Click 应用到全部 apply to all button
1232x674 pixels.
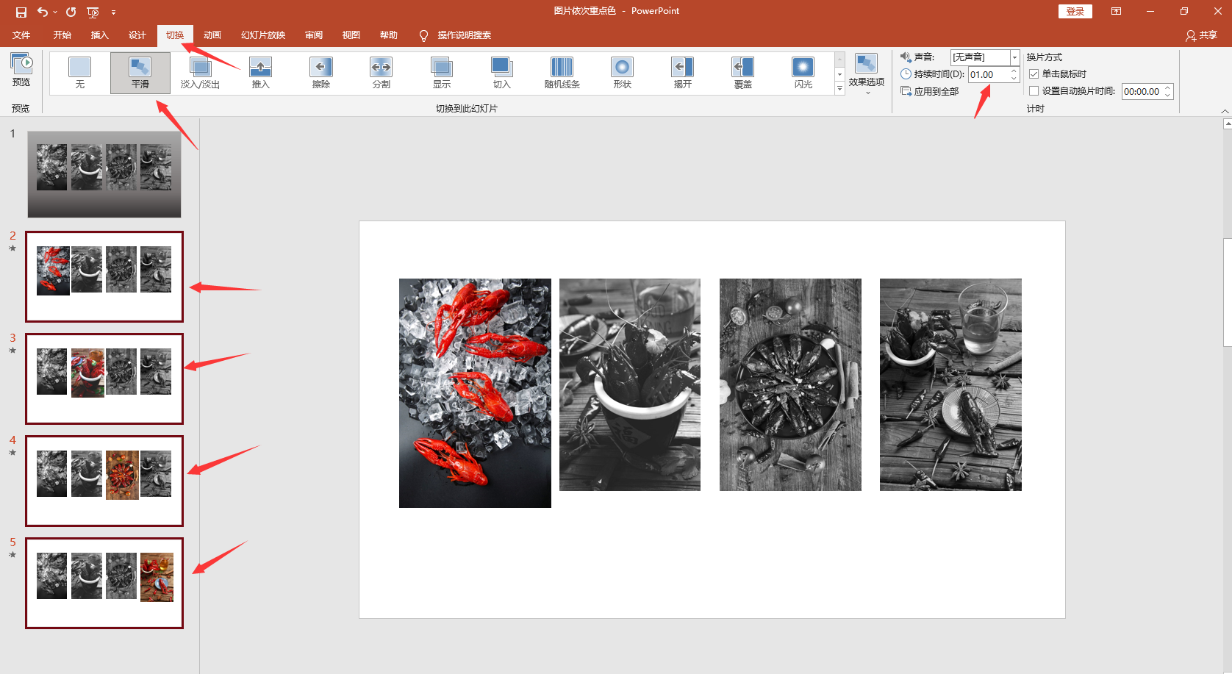pos(930,91)
